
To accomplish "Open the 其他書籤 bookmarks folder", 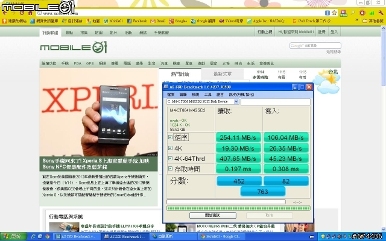I will (373, 21).
